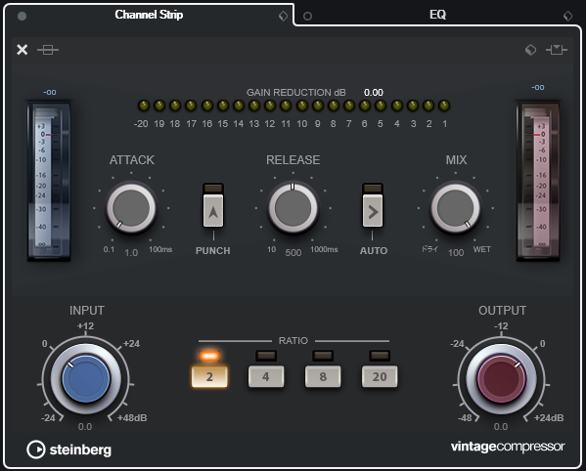Click the ATTACK knob
Image resolution: width=586 pixels, height=471 pixels.
(x=131, y=208)
